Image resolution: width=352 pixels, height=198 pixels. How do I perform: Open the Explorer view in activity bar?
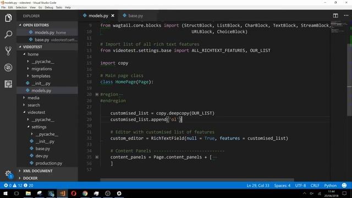pyautogui.click(x=8, y=18)
